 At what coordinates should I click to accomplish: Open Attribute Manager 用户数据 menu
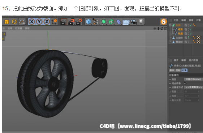(x=193, y=60)
